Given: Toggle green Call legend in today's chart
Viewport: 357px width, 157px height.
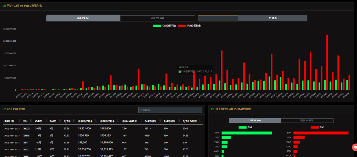Looking at the screenshot, I should pos(245,127).
